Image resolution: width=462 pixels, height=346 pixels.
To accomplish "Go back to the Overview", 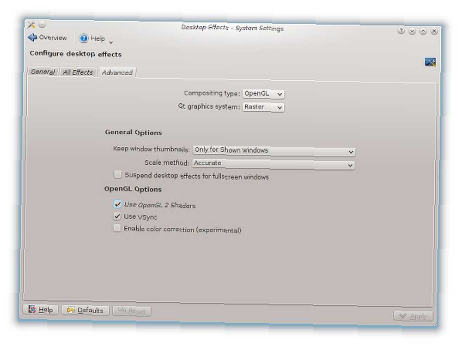I will pos(48,38).
